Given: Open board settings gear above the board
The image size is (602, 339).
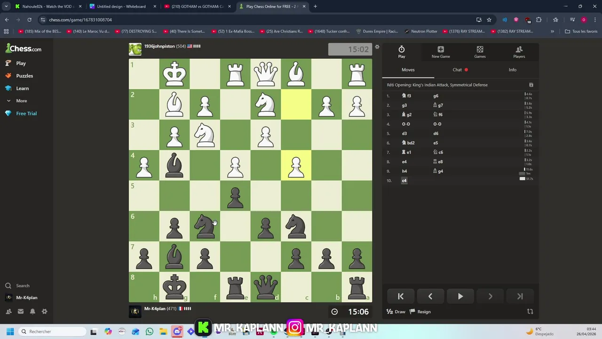Looking at the screenshot, I should pyautogui.click(x=377, y=47).
